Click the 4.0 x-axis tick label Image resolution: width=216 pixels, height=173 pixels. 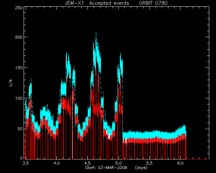click(x=56, y=163)
